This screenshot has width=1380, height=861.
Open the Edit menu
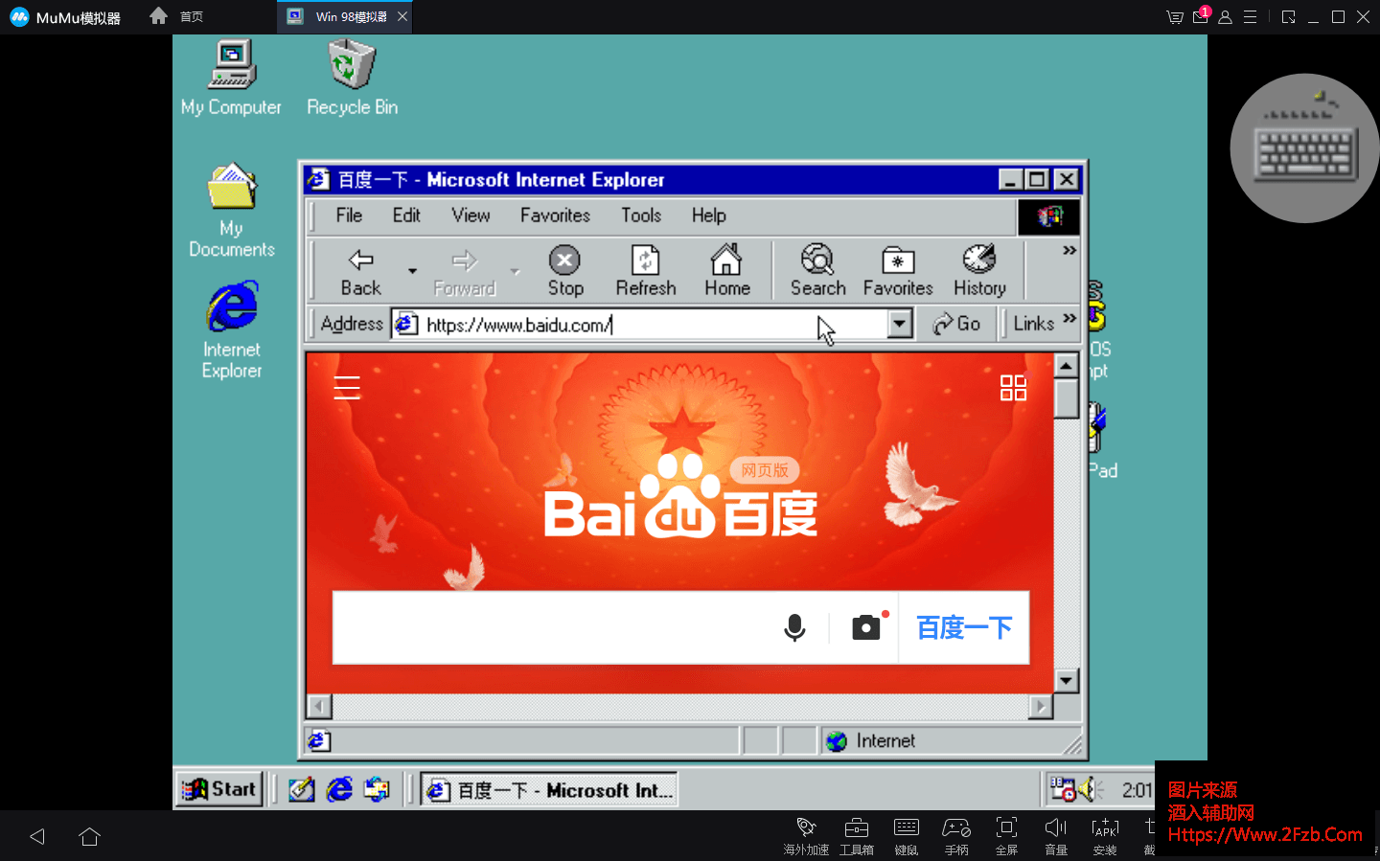[x=406, y=215]
